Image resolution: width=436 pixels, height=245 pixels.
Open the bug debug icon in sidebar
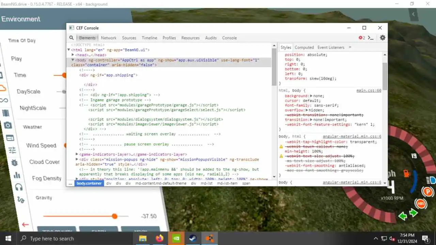tap(15, 163)
